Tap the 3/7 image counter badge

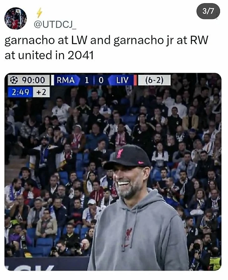pyautogui.click(x=208, y=11)
